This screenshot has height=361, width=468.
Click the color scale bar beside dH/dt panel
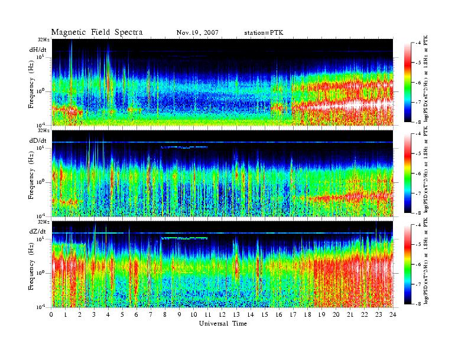point(408,82)
